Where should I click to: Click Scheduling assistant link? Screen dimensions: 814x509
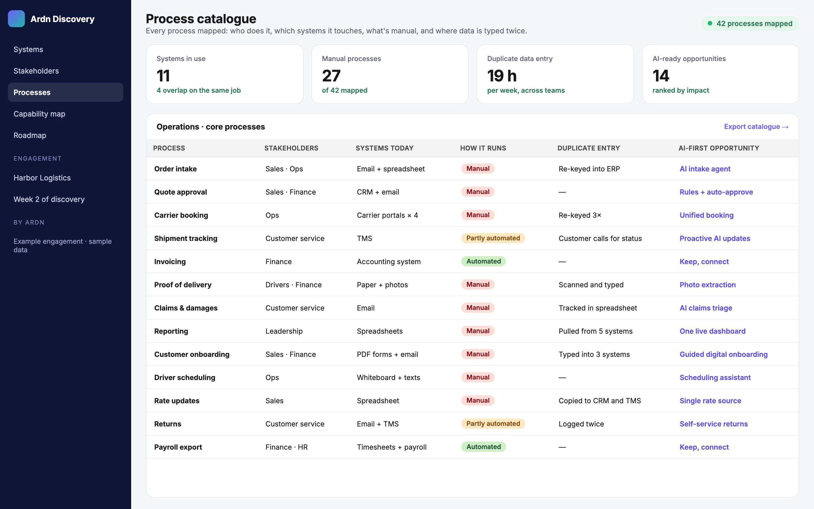[x=715, y=378]
